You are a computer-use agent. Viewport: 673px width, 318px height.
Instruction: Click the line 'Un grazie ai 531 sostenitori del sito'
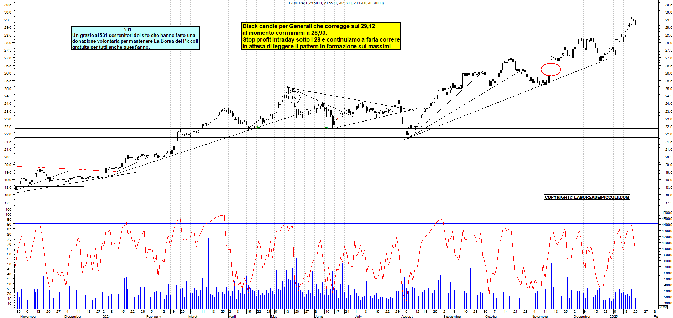[x=134, y=35]
